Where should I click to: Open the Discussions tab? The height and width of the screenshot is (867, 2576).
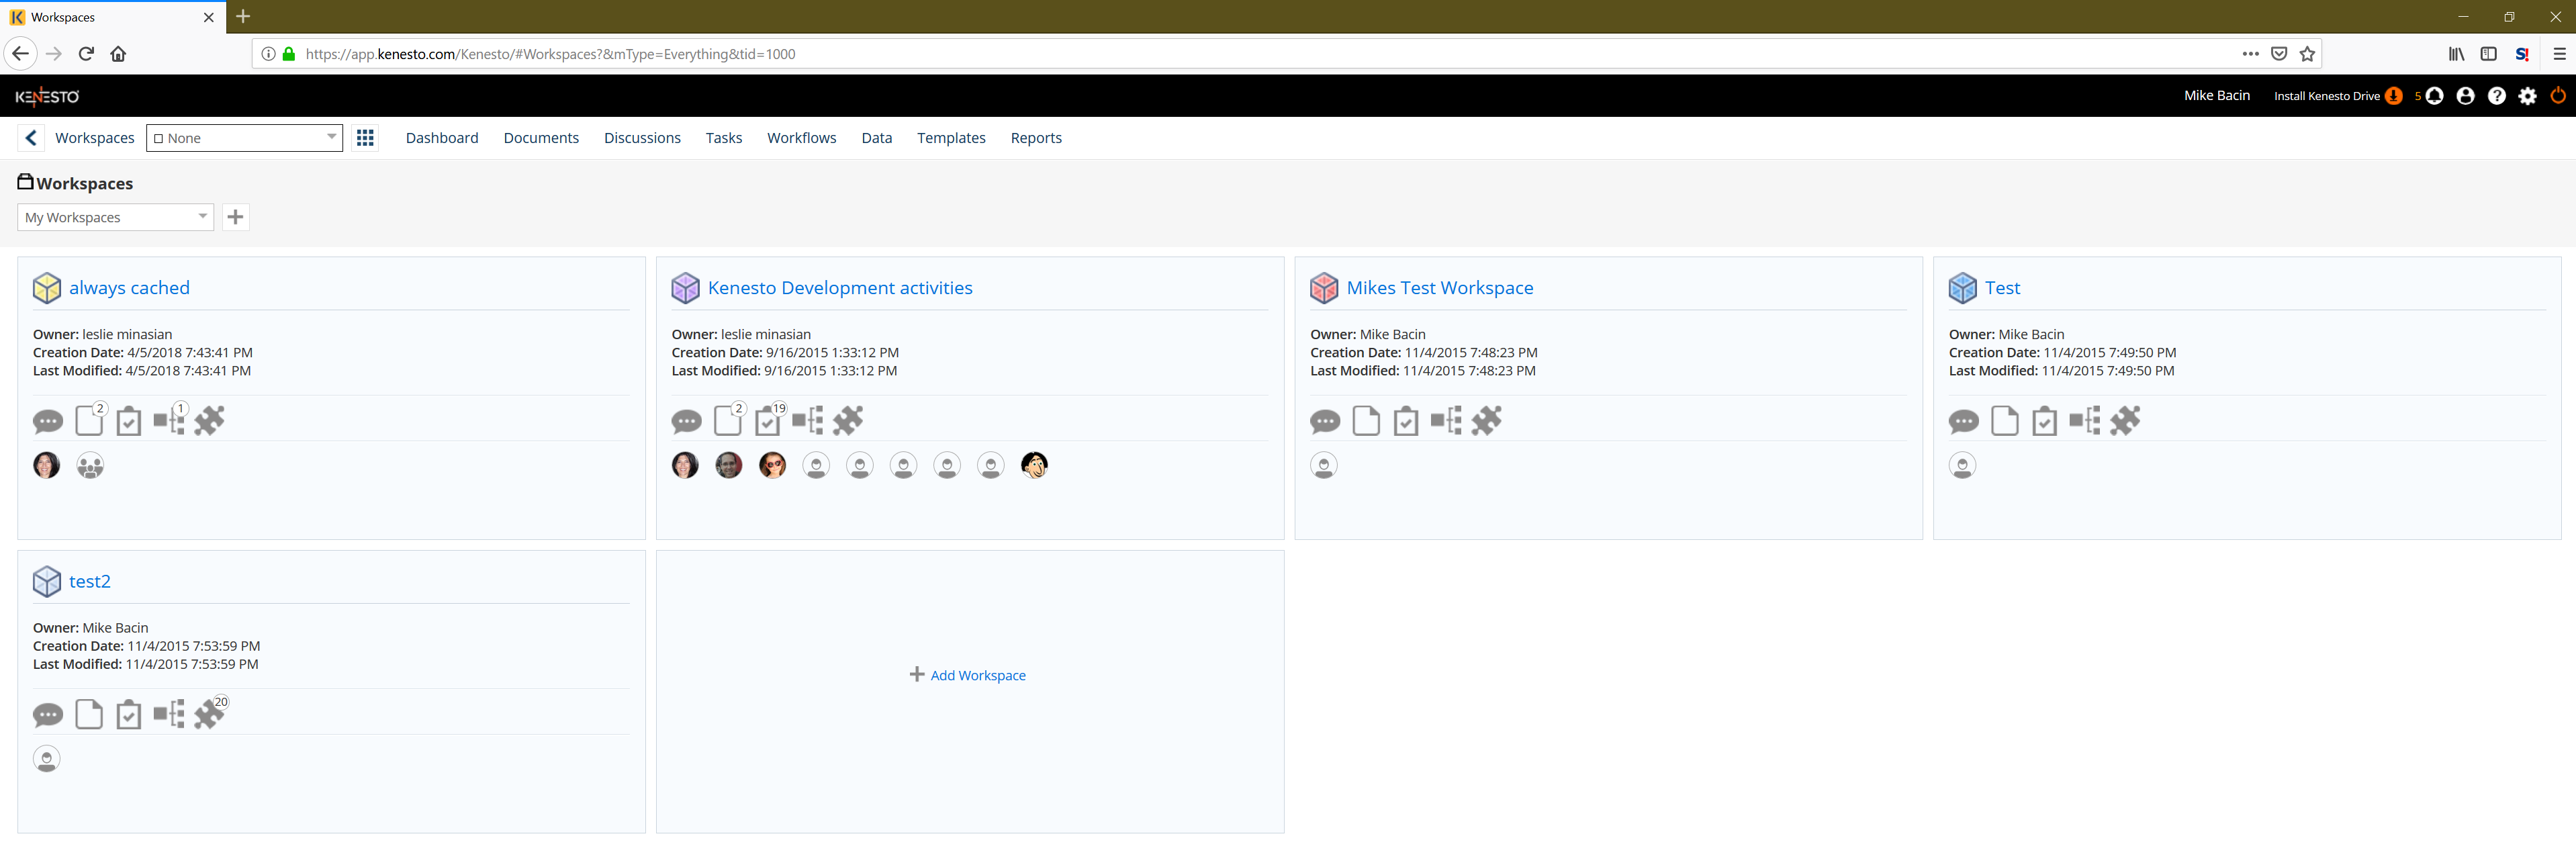[x=642, y=138]
